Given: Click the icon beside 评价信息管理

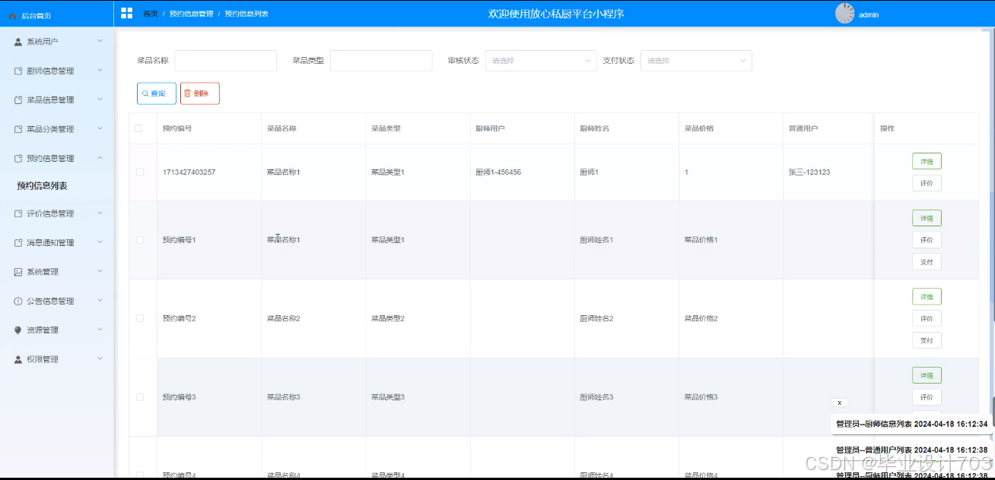Looking at the screenshot, I should point(18,213).
